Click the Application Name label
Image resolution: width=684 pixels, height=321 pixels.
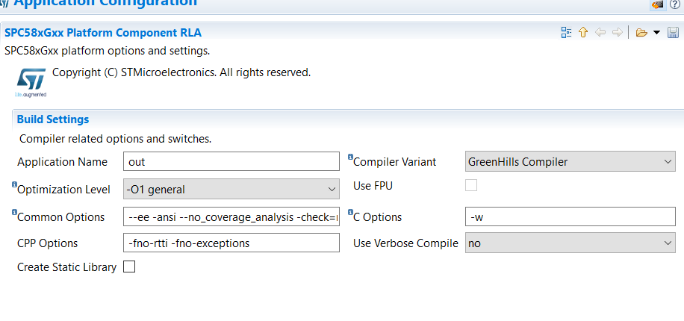(62, 162)
